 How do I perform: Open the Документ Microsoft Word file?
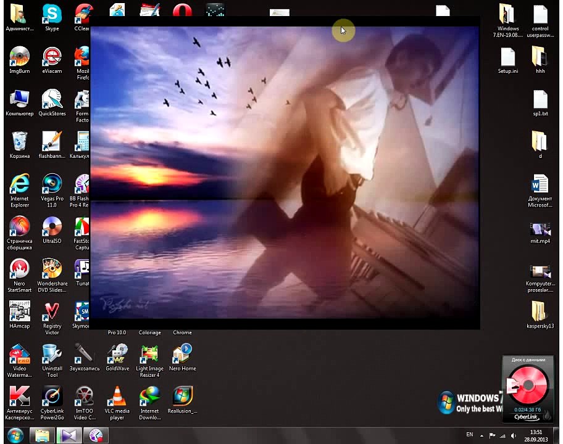pos(540,190)
